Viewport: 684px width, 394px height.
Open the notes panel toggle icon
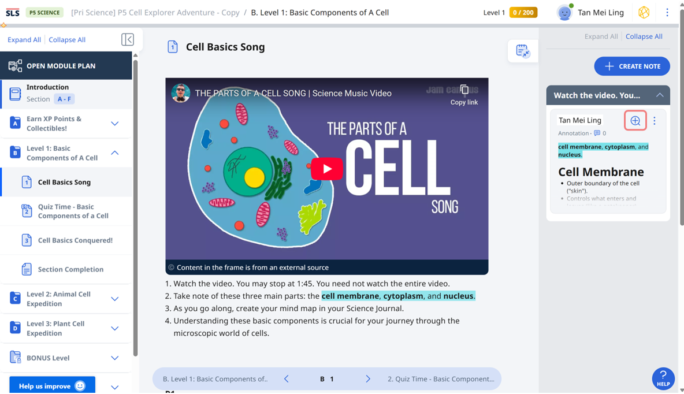tap(522, 51)
